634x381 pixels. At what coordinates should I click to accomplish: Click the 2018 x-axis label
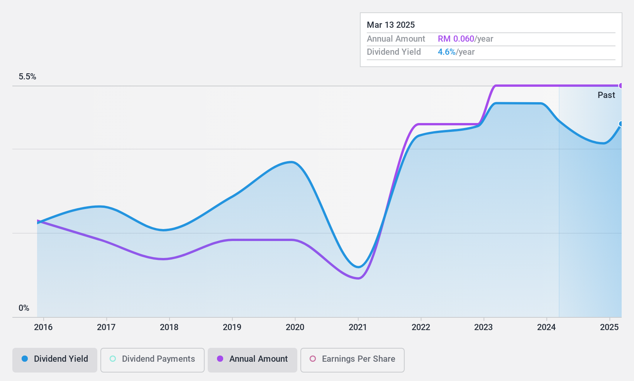(169, 327)
